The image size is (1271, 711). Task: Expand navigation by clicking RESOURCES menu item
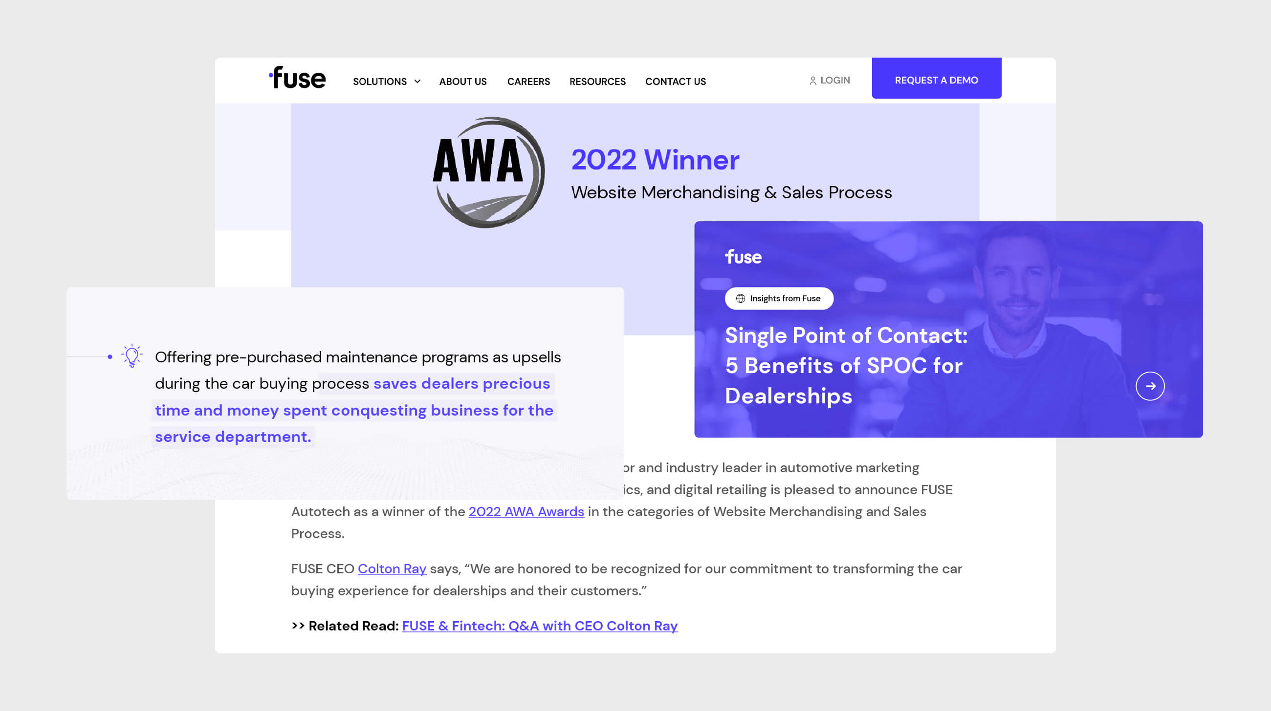point(597,81)
